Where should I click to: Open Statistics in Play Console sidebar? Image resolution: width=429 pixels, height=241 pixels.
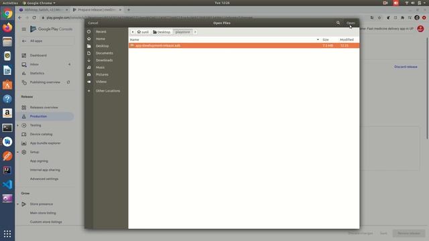[x=37, y=73]
